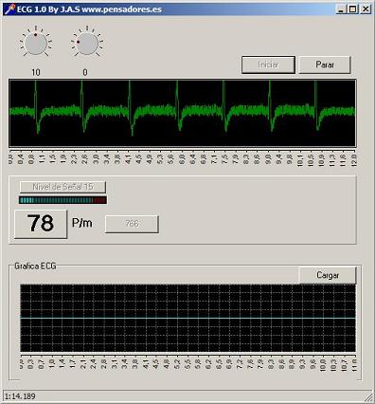Minimize the ECG 1.0 window
Image resolution: width=375 pixels, height=404 pixels.
pyautogui.click(x=341, y=9)
